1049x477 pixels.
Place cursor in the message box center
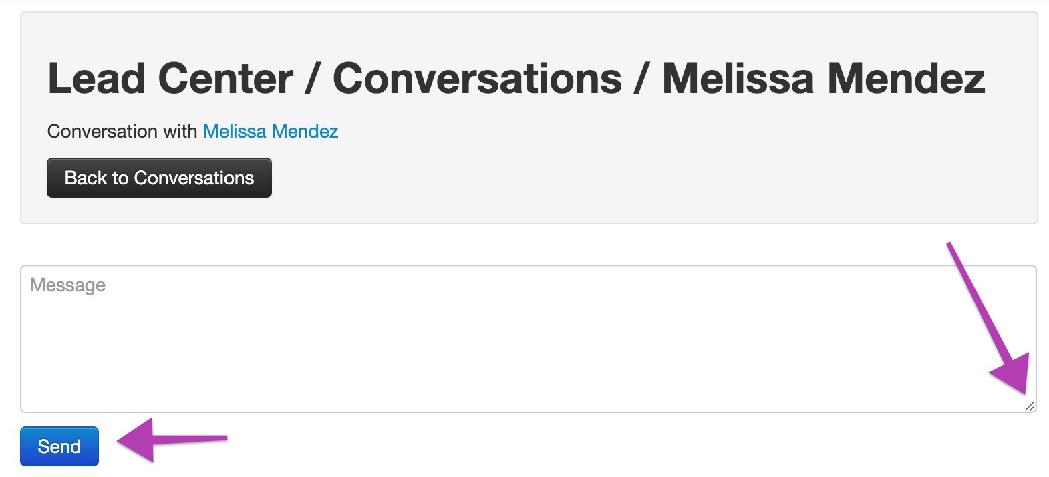[x=529, y=339]
